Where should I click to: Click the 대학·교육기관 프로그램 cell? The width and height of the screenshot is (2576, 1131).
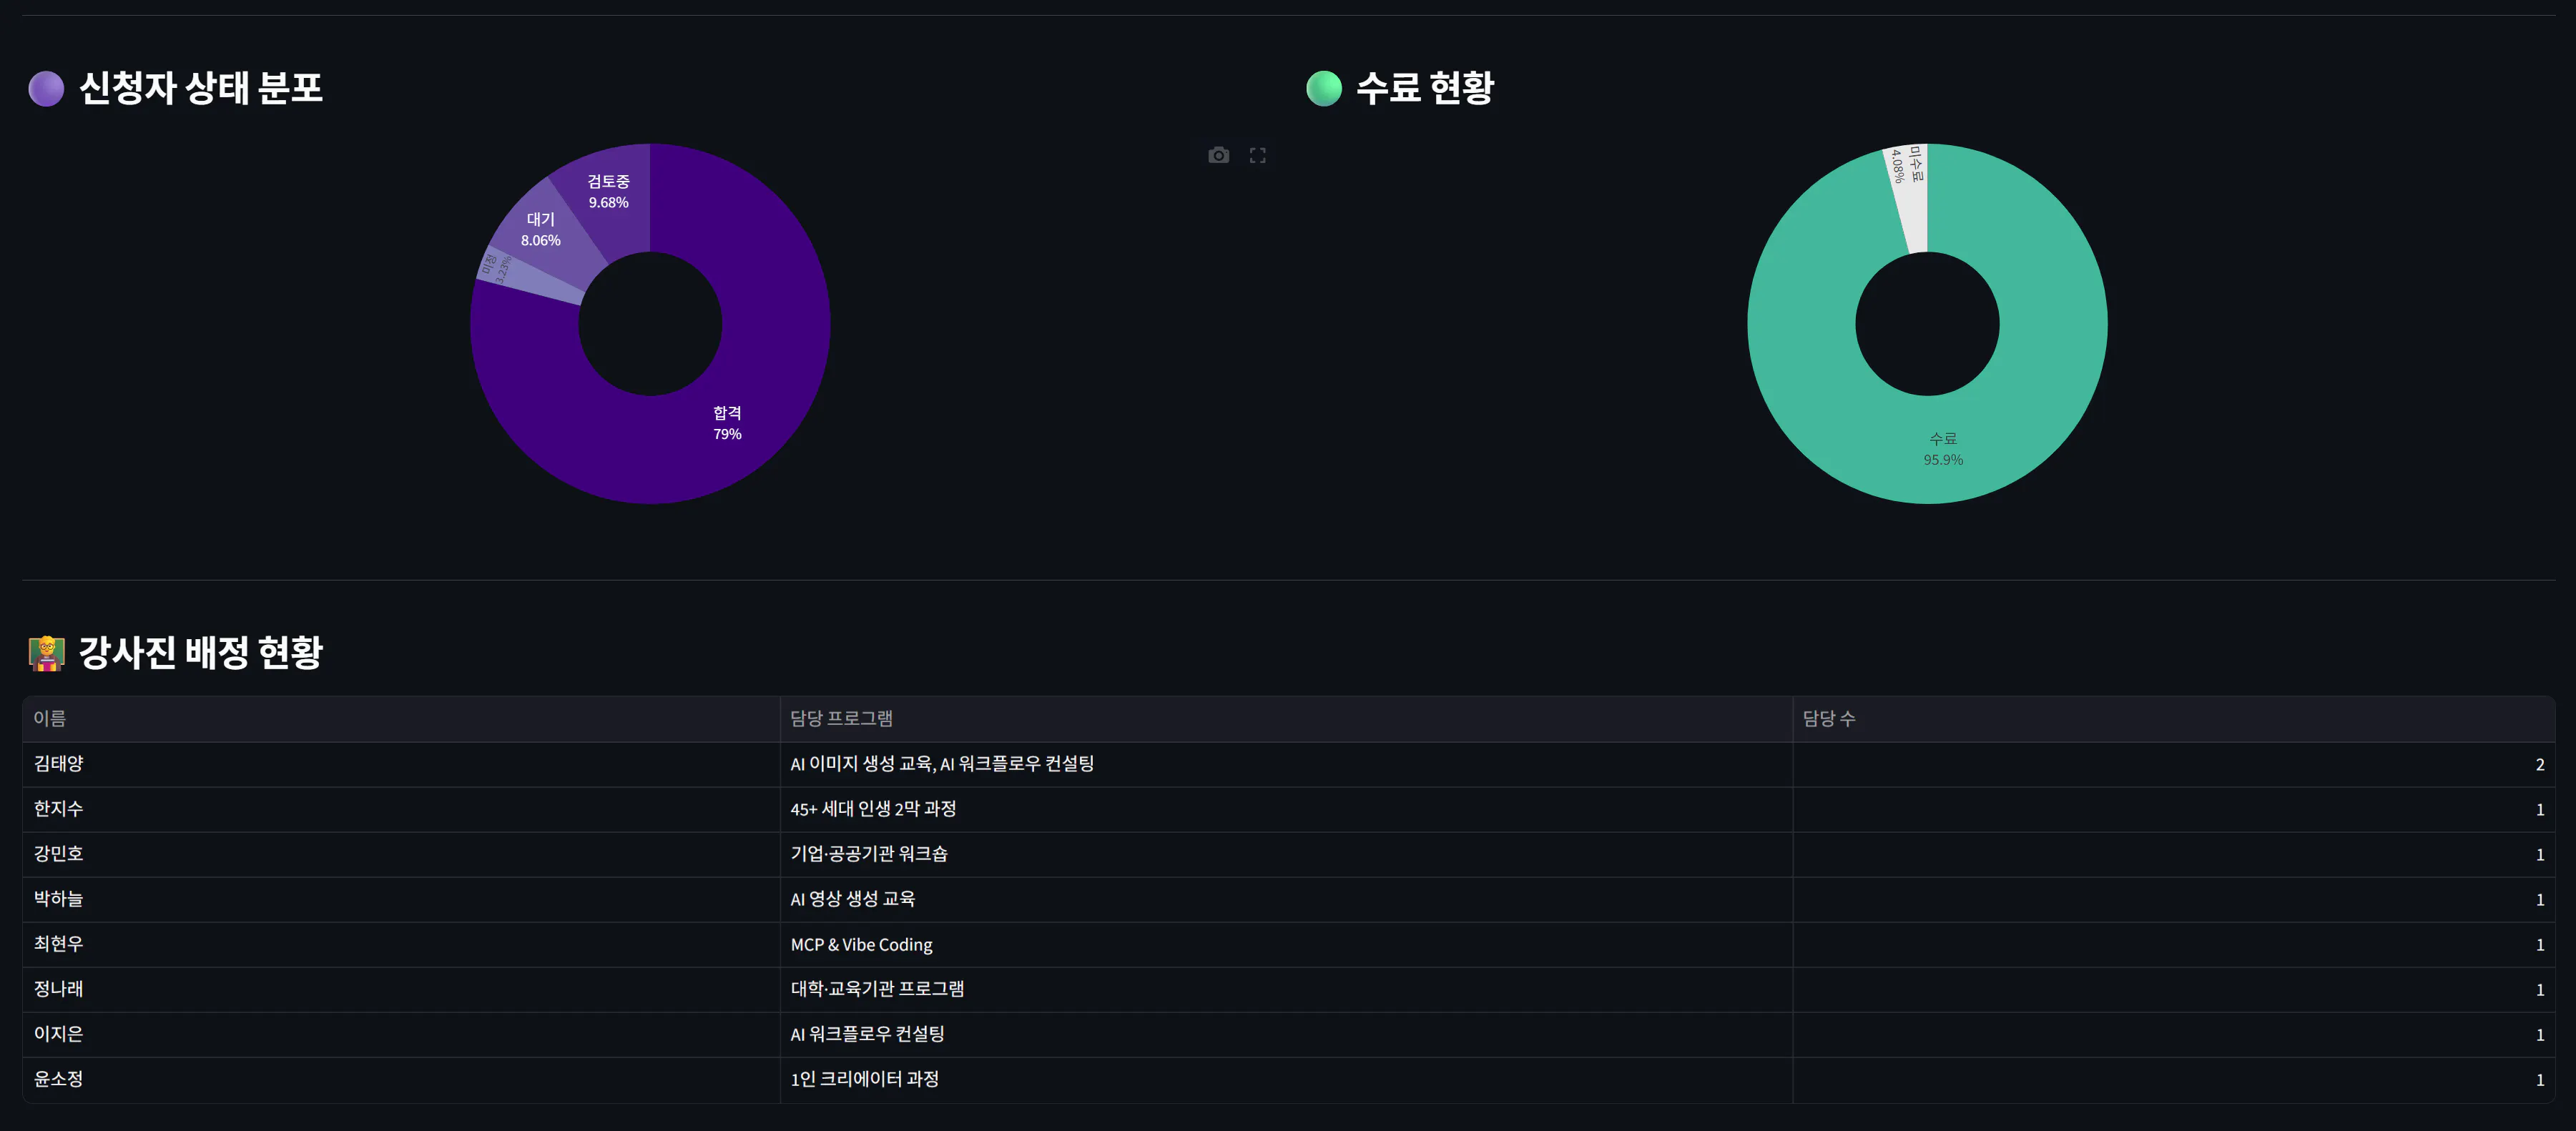877,989
